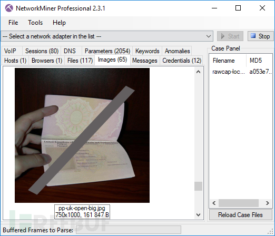This screenshot has height=236, width=275.
Task: Click the Case Panel scroll right arrow
Action: [267, 203]
